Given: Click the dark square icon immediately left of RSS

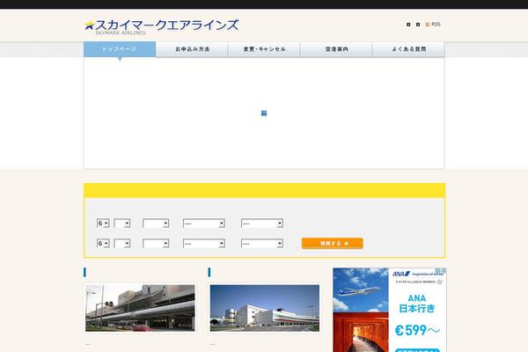Looking at the screenshot, I should 418,25.
